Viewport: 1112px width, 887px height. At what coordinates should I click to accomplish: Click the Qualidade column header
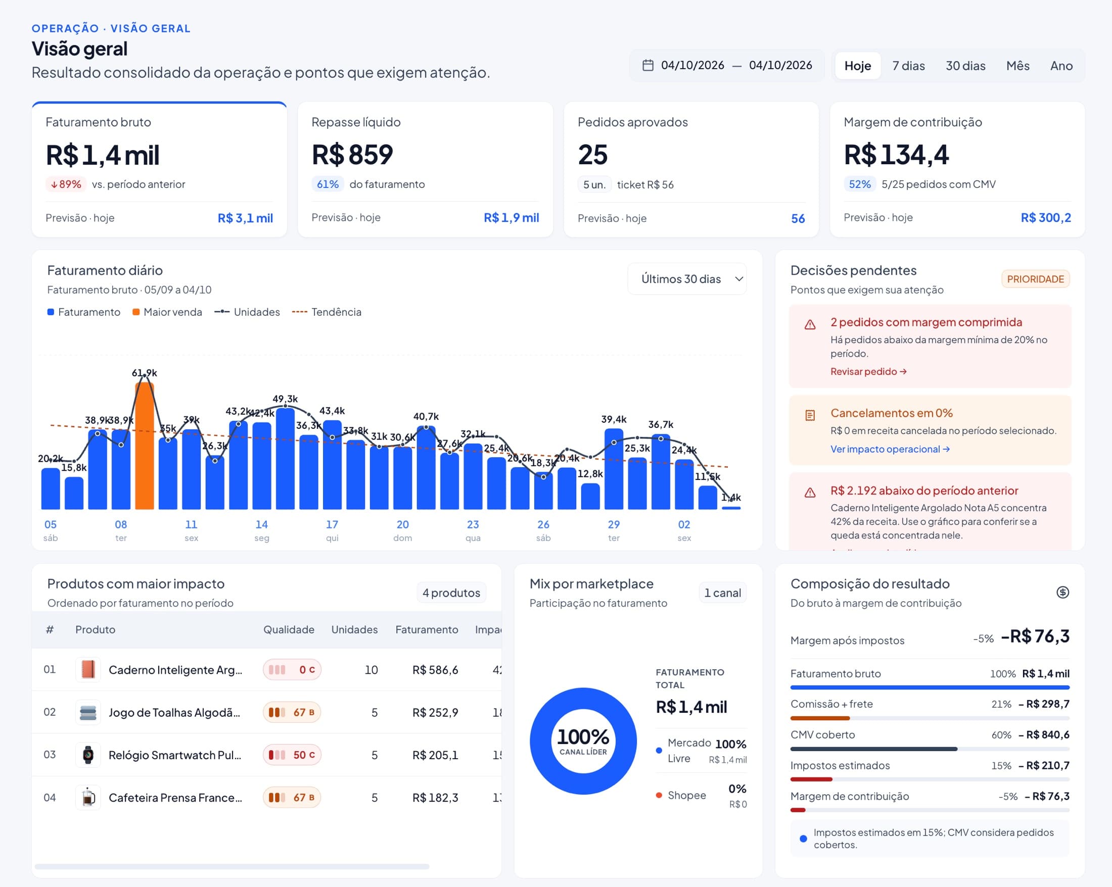288,629
